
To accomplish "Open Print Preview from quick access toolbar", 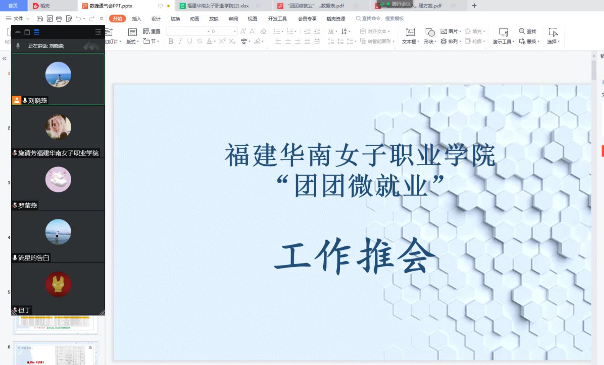I will [69, 18].
